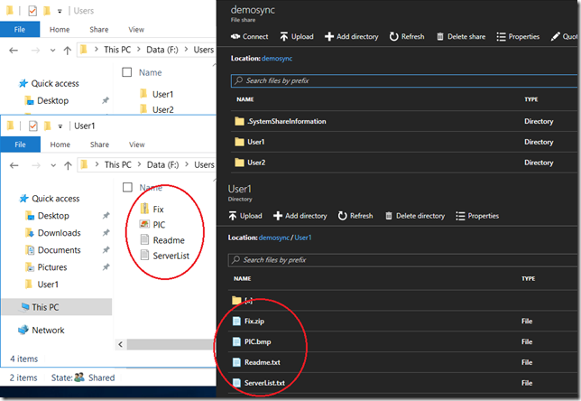Expand This PC chevron in Users address bar
This screenshot has width=581, height=401.
point(139,50)
